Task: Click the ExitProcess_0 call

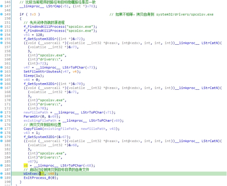Action: point(41,178)
